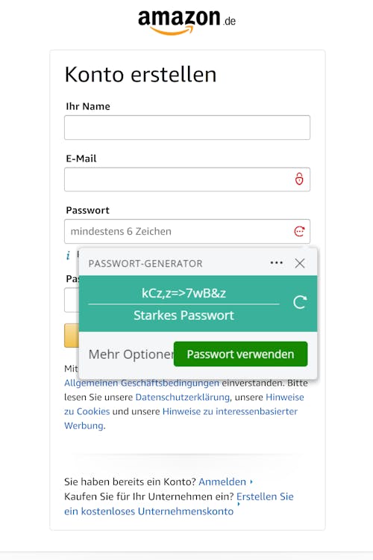The image size is (373, 560).
Task: Focus the Ihr Name input field
Action: pyautogui.click(x=187, y=128)
